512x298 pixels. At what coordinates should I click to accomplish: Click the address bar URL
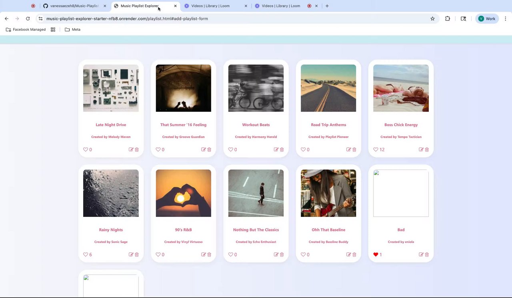[x=127, y=18]
